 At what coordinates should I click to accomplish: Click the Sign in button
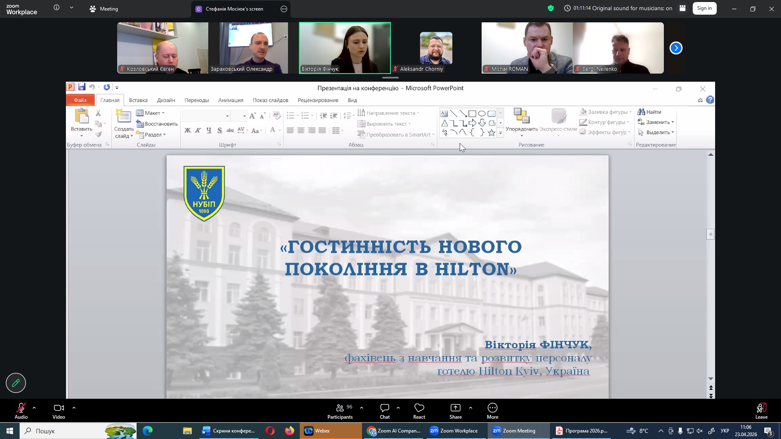(x=704, y=8)
